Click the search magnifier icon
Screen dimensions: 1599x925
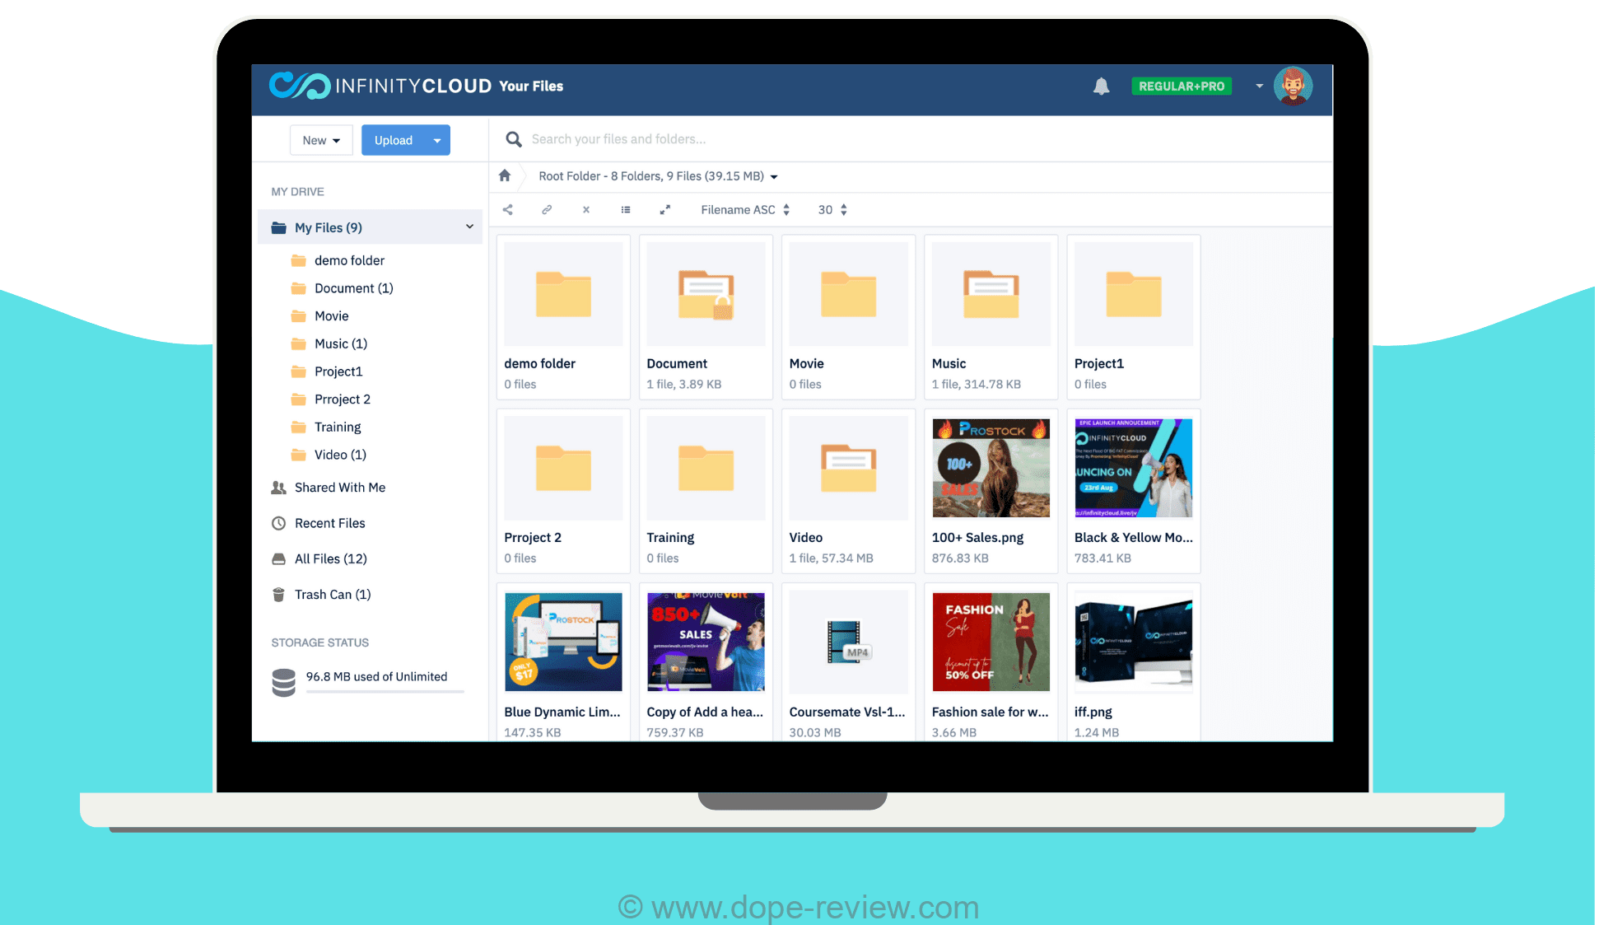pyautogui.click(x=514, y=139)
